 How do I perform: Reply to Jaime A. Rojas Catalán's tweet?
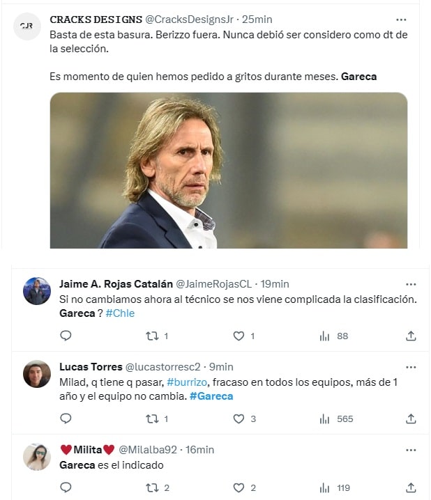(66, 336)
